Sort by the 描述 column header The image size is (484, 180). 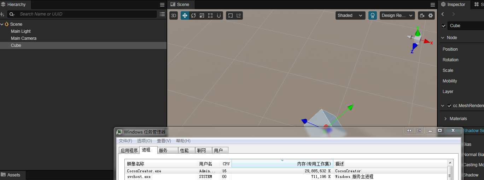point(390,164)
